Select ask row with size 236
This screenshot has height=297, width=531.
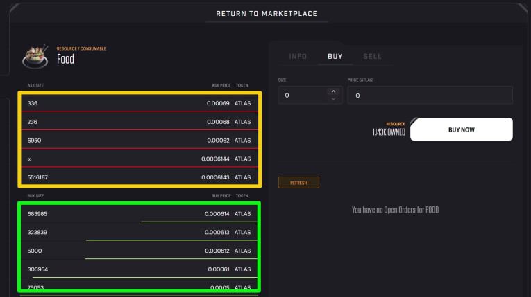(x=140, y=122)
